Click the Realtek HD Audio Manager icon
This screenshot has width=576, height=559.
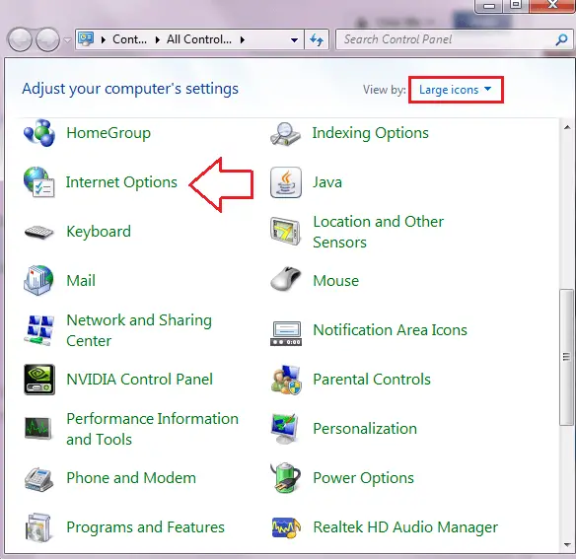tap(286, 527)
